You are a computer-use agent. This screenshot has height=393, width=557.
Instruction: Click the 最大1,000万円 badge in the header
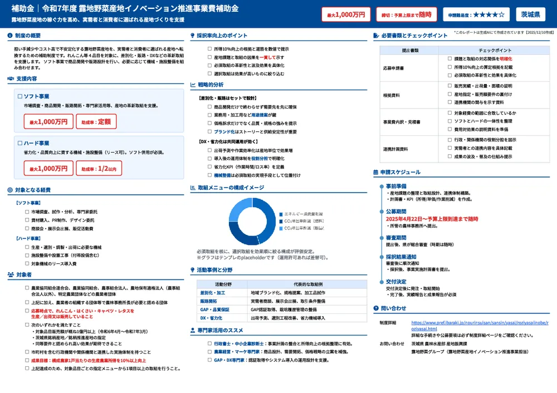(x=346, y=14)
